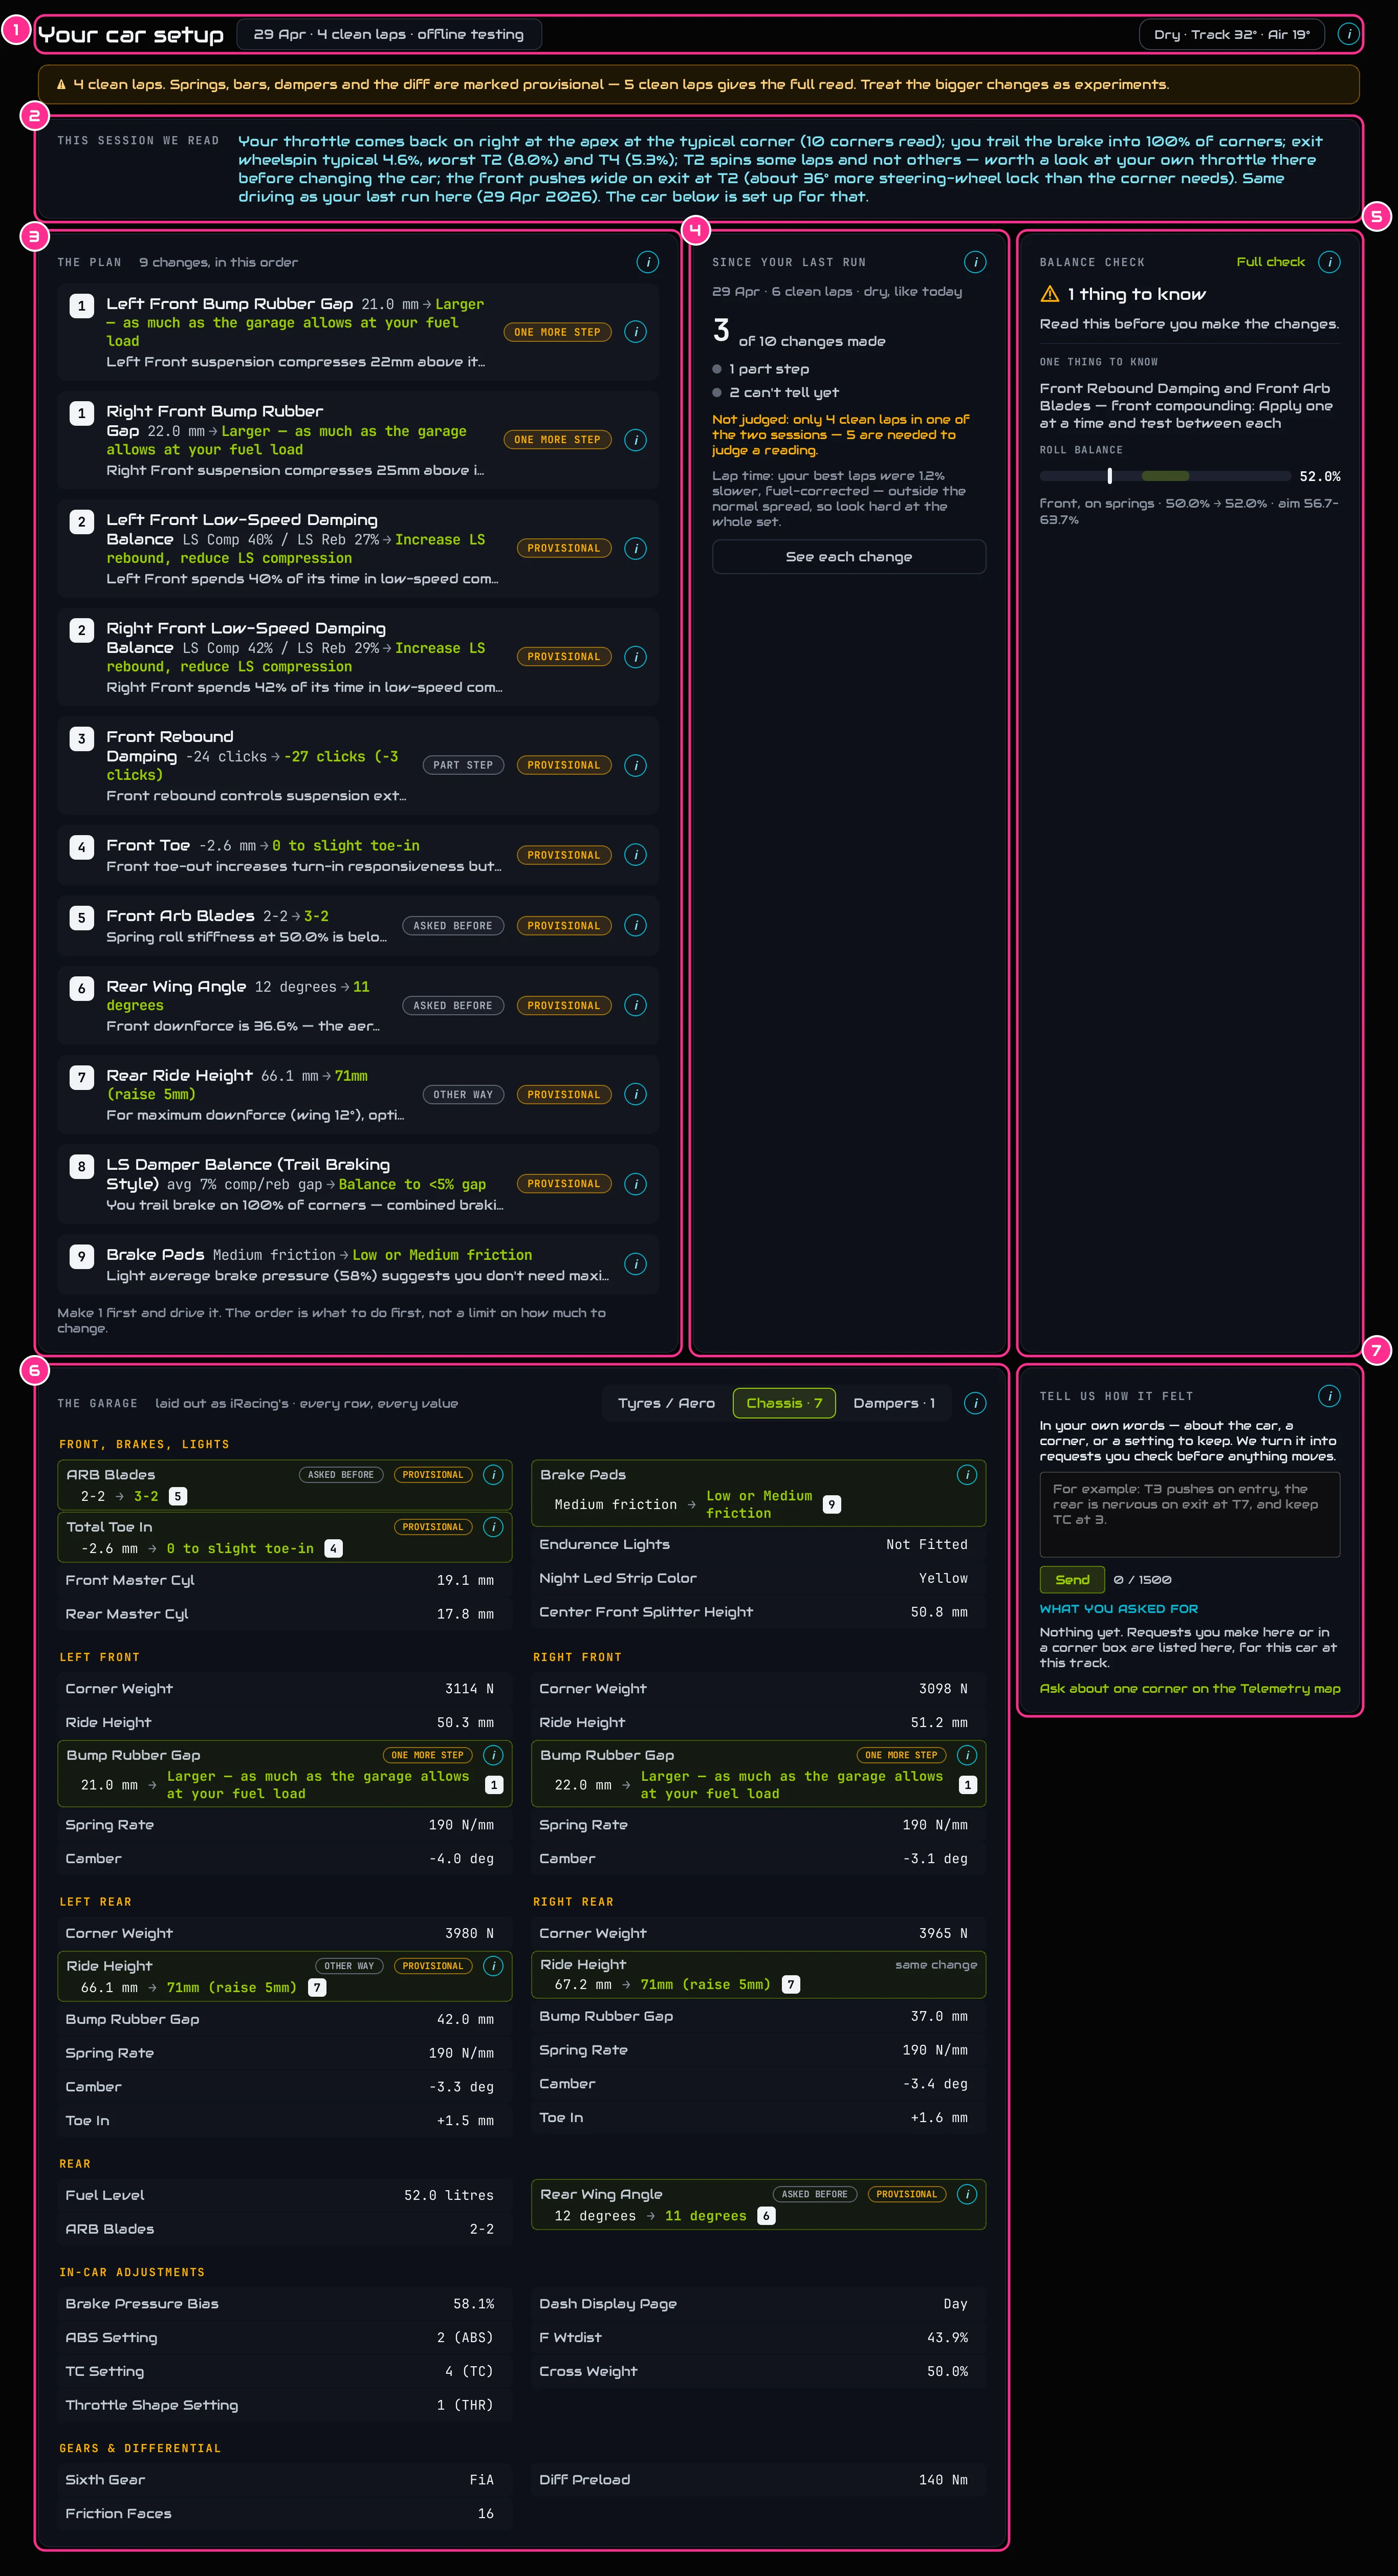Show info for garage Right Front Bump Rubber Gap
Viewport: 1398px width, 2576px height.
click(967, 1755)
